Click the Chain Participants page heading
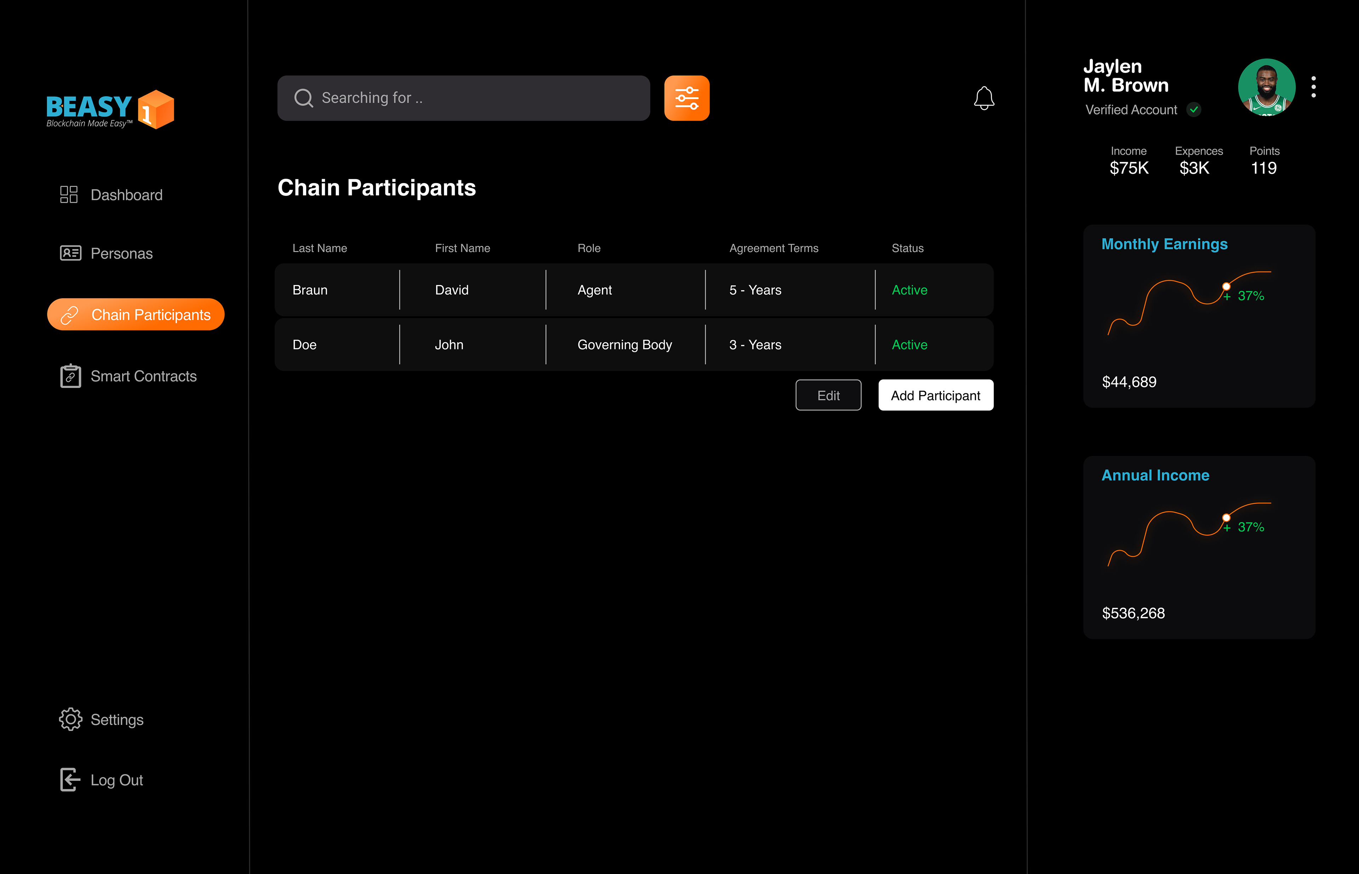This screenshot has height=874, width=1359. (x=377, y=188)
